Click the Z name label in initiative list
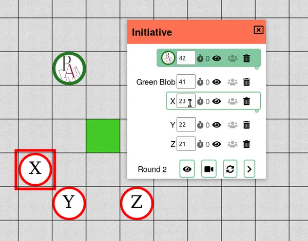Screen dimensions: 308x241 point(173,144)
